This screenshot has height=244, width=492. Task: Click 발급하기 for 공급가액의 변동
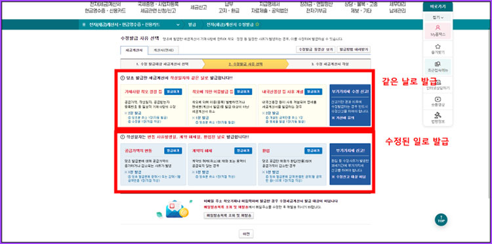173,151
